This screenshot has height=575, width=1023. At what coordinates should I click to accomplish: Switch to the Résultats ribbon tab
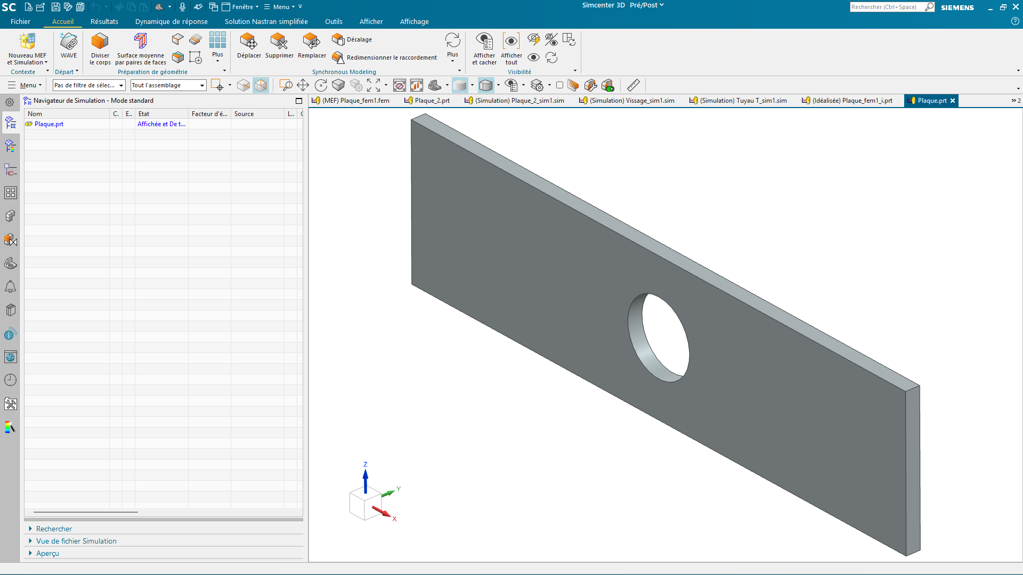104,22
